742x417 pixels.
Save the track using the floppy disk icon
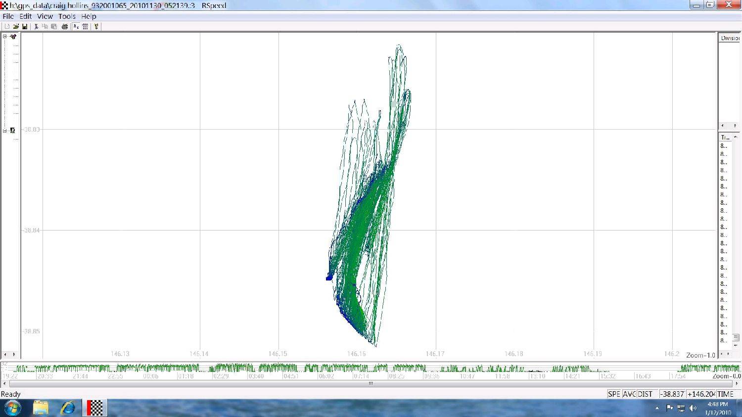coord(25,27)
